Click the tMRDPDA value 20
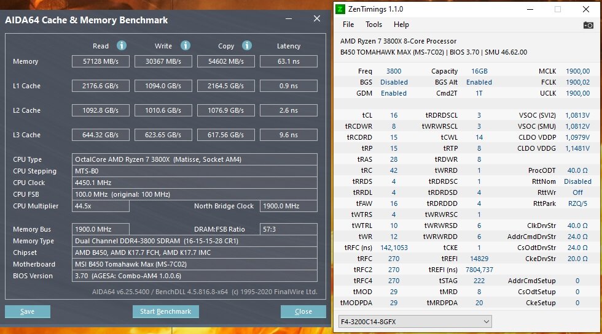The image size is (602, 334). 479,303
